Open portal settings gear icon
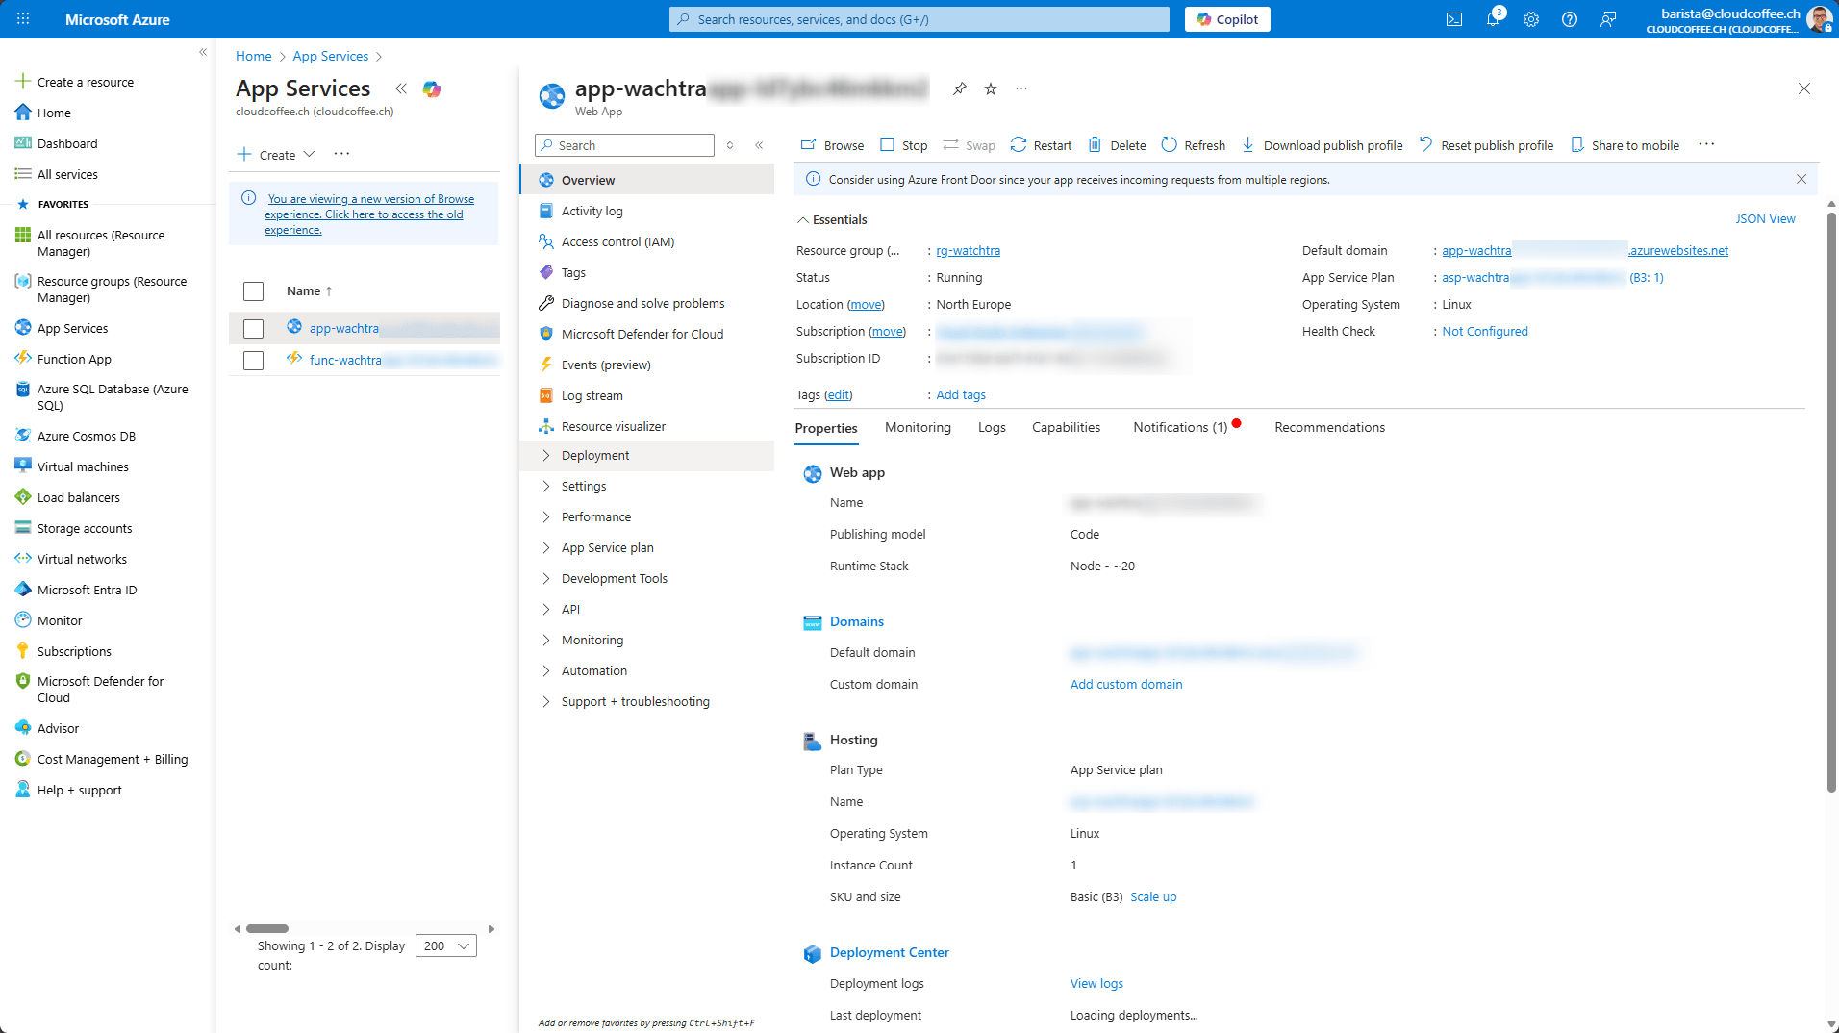Screen dimensions: 1839x1033 (1530, 19)
